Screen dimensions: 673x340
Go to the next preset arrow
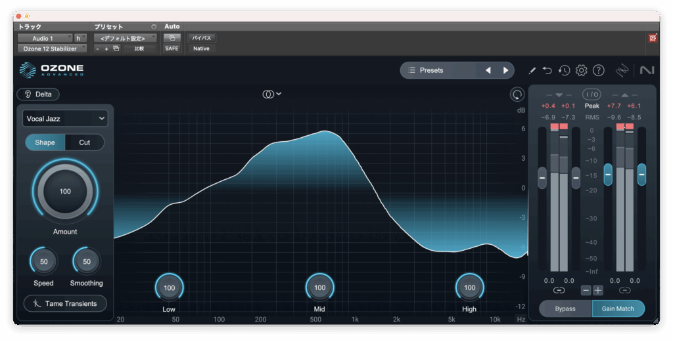coord(505,70)
